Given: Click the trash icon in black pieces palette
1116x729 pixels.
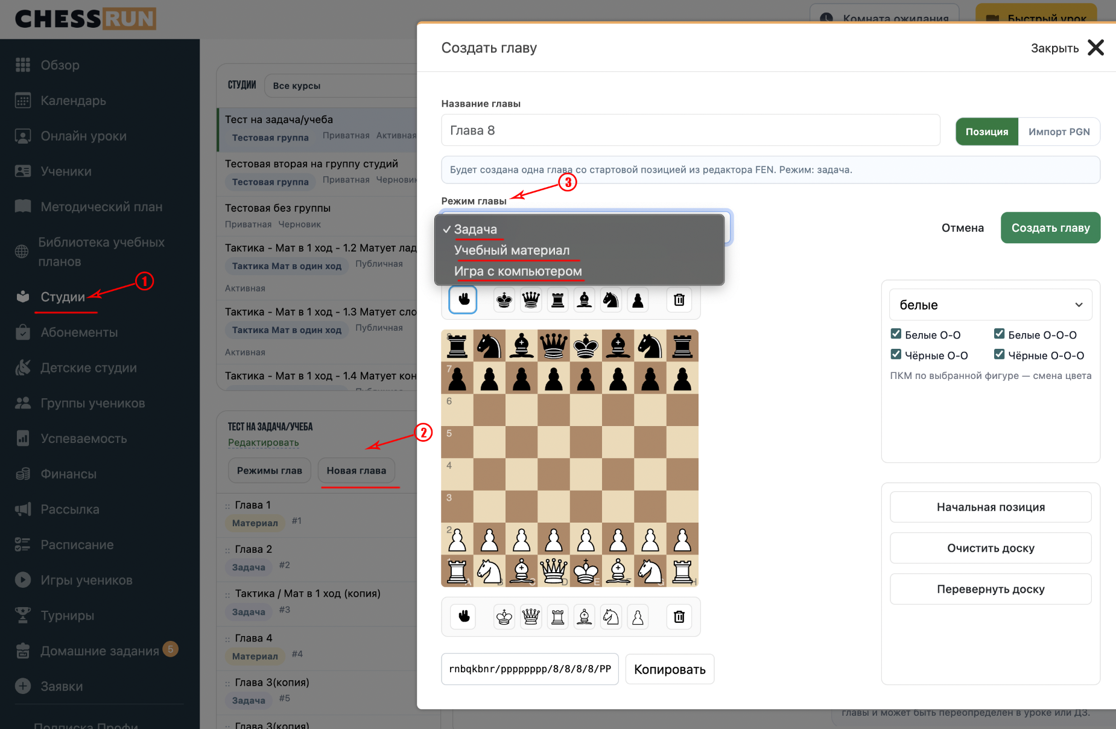Looking at the screenshot, I should pyautogui.click(x=679, y=300).
